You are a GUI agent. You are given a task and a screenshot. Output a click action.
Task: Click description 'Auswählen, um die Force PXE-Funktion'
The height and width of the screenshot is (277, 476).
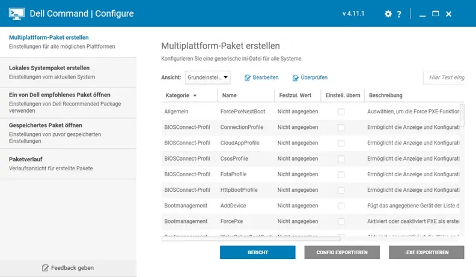[x=413, y=112]
